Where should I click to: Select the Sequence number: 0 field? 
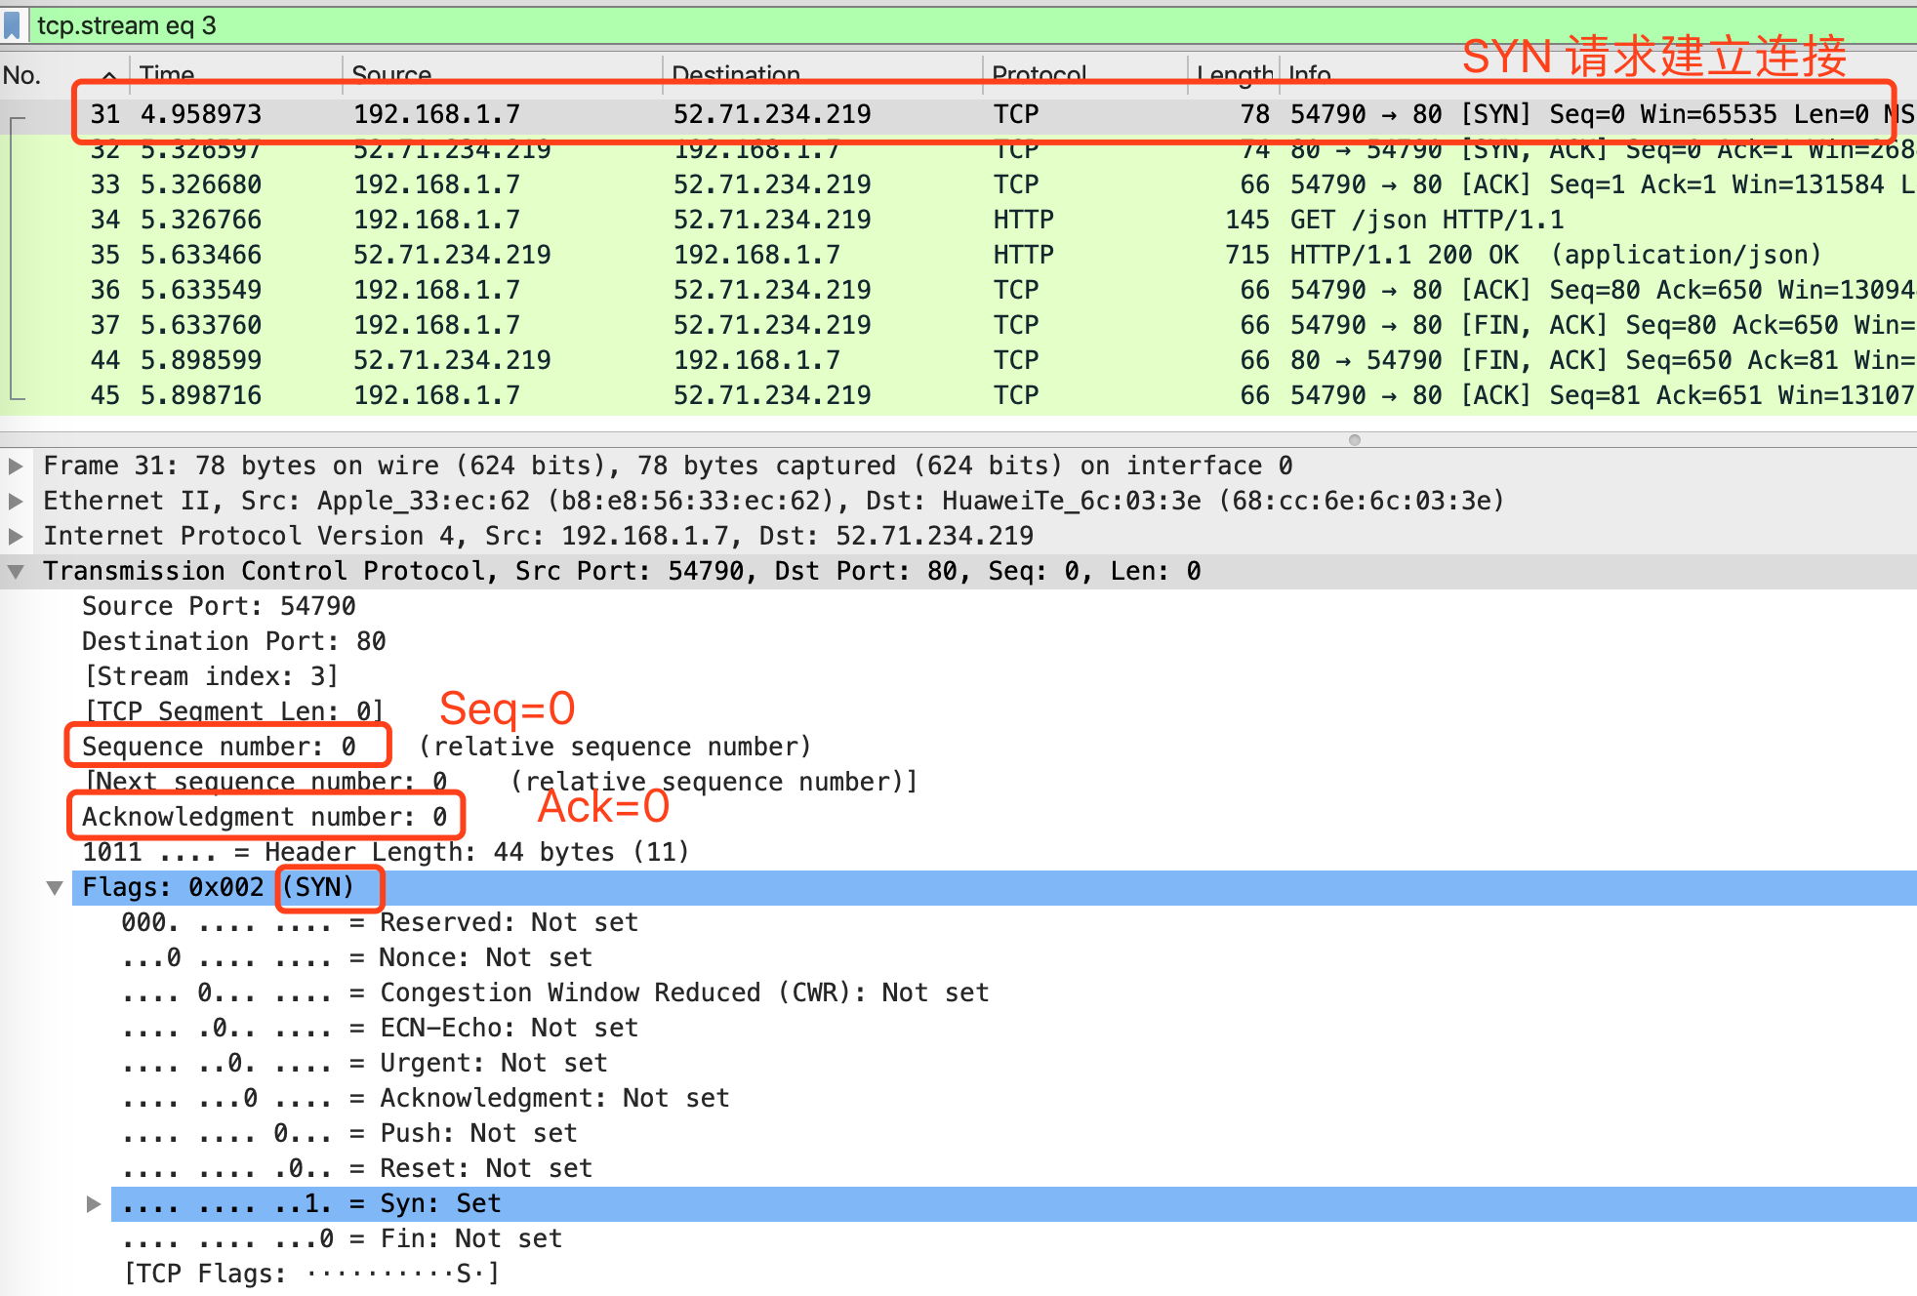point(219,747)
